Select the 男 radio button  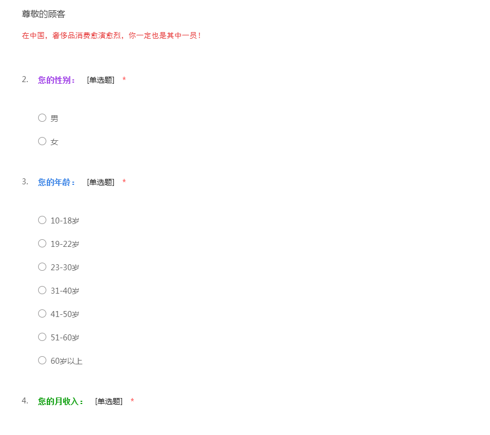(x=42, y=118)
